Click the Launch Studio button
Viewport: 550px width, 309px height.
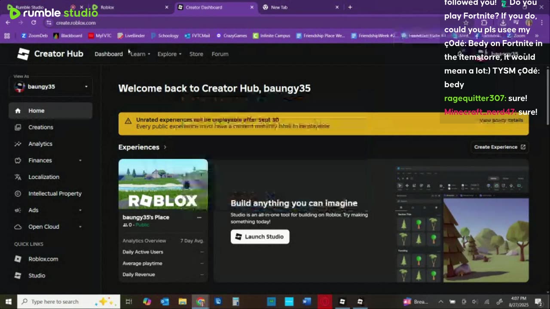[x=260, y=237]
